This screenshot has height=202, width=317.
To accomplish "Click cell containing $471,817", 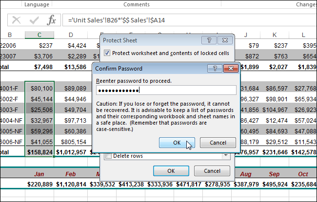I will [x=188, y=184].
